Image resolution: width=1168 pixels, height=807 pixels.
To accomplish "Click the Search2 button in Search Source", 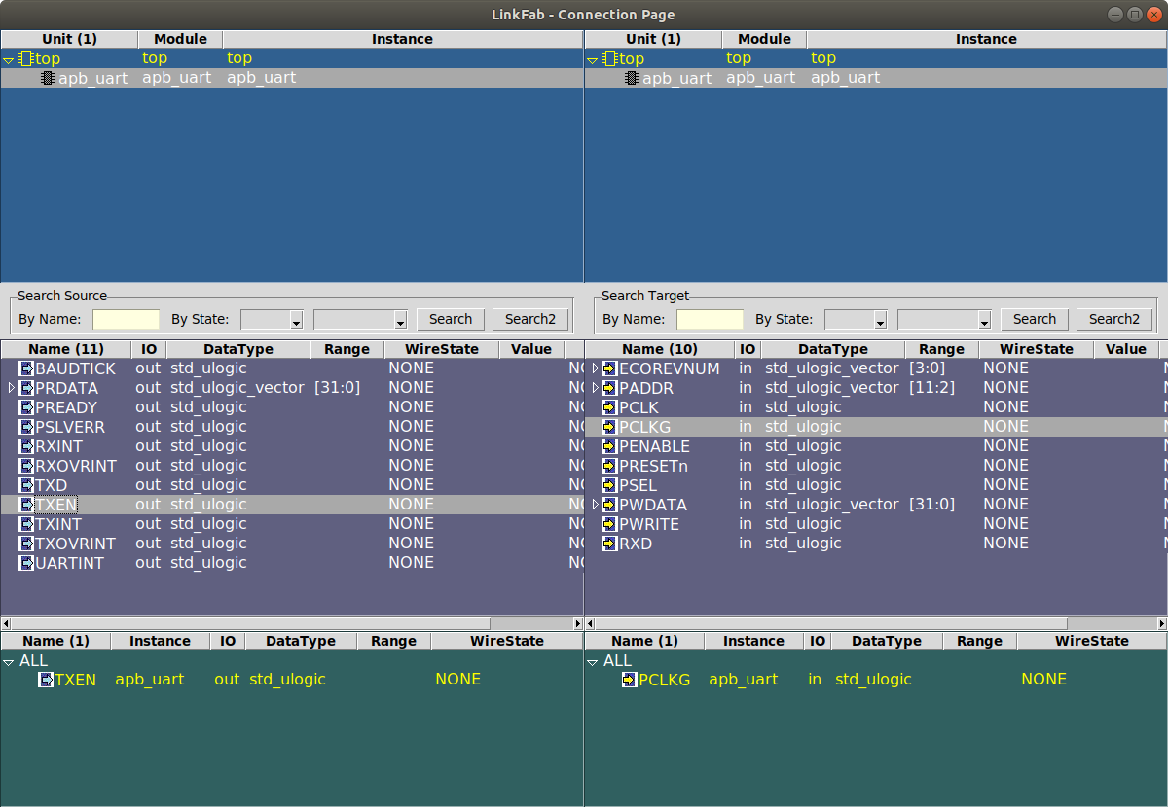I will tap(530, 319).
